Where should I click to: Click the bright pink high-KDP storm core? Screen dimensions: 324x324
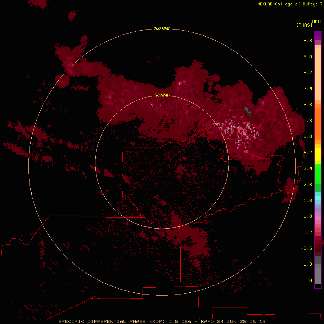click(x=241, y=131)
